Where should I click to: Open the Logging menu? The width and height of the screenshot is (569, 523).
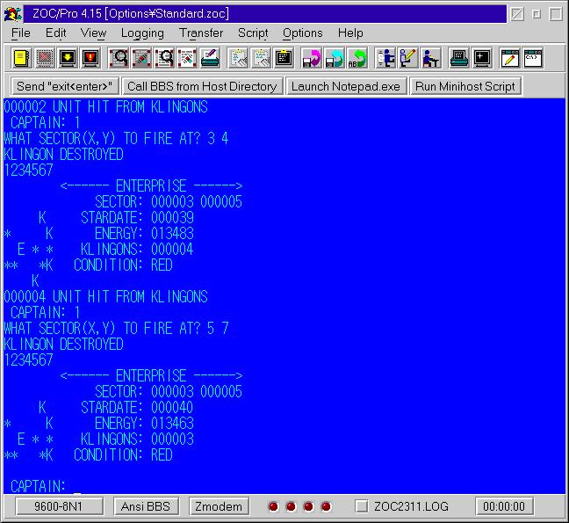[142, 33]
